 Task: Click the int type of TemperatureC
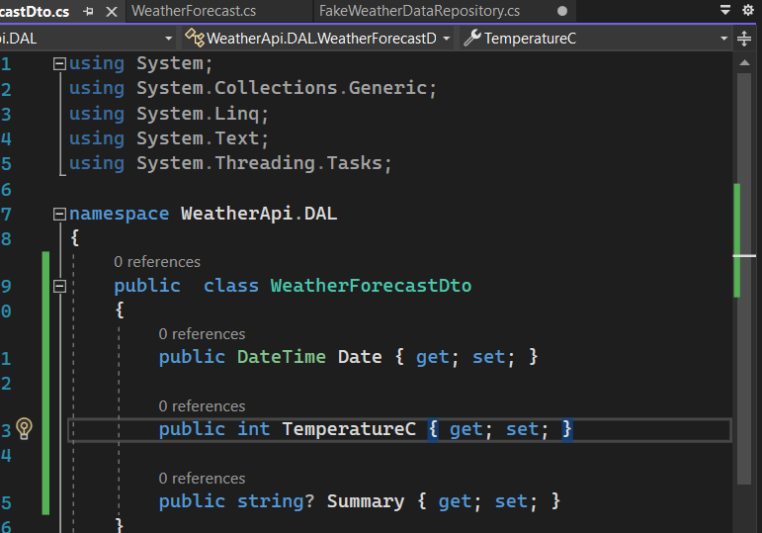[x=254, y=429]
